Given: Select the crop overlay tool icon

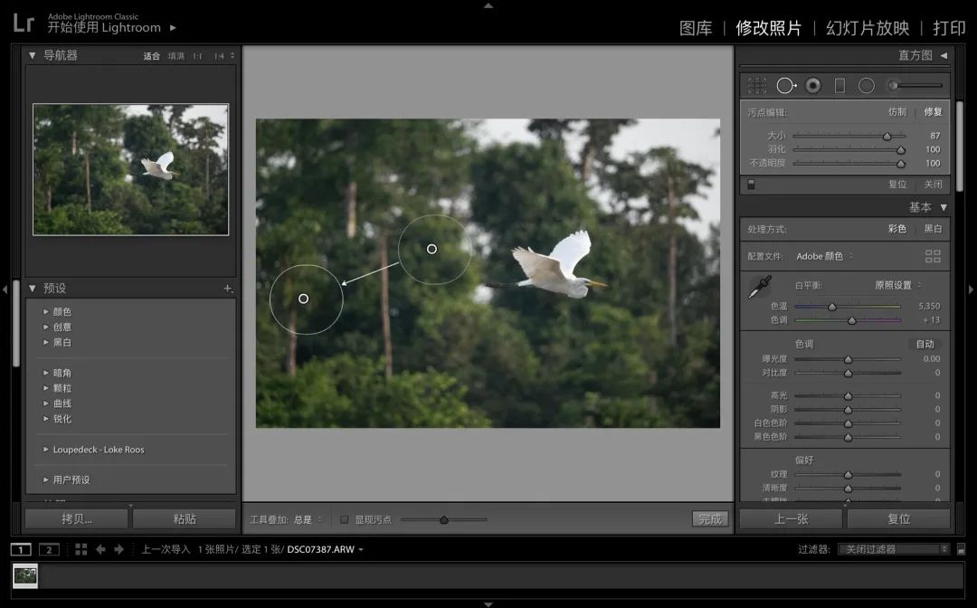Looking at the screenshot, I should click(x=757, y=85).
